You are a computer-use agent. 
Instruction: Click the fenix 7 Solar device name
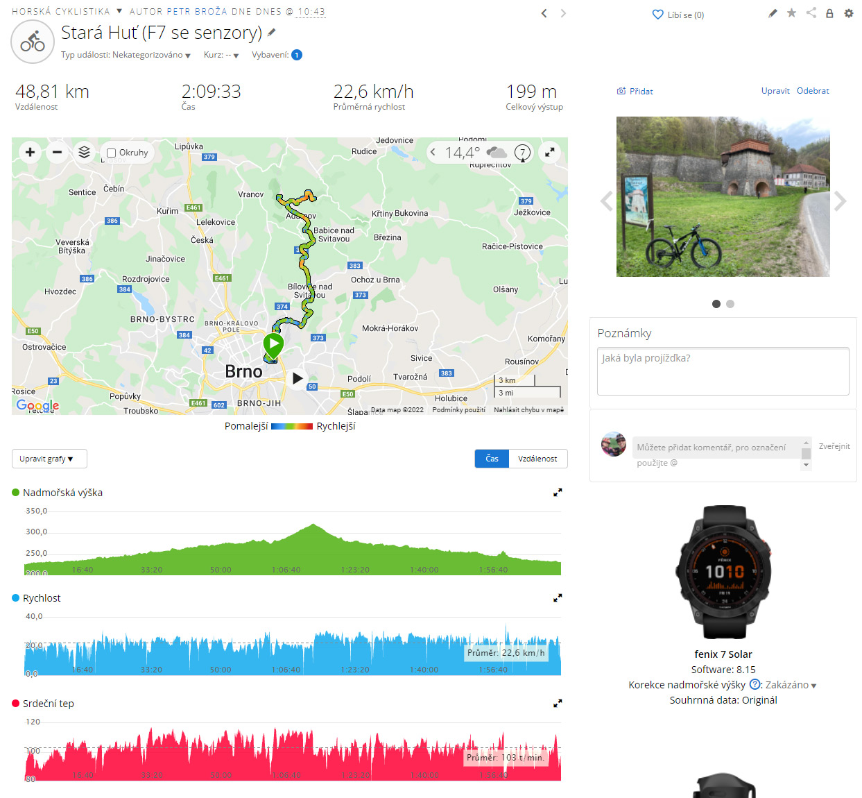(x=723, y=654)
